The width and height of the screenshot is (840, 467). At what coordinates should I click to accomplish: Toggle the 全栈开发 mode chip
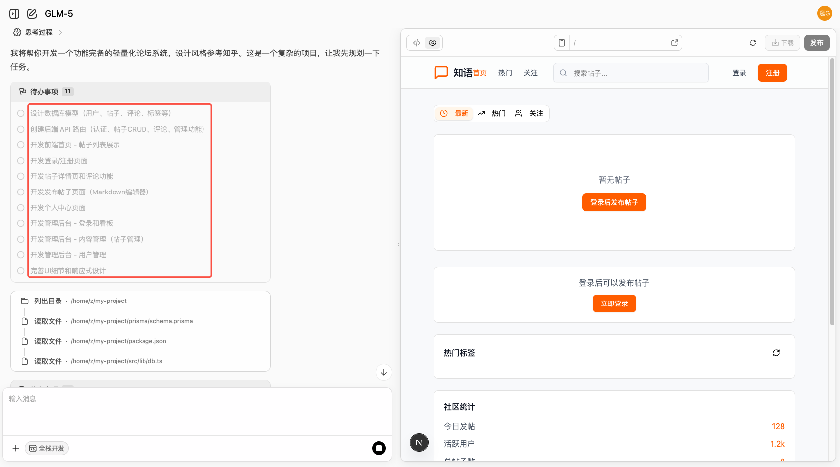[46, 448]
